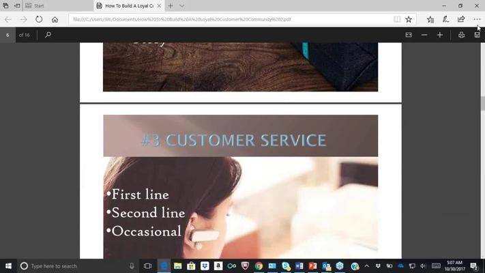Image resolution: width=485 pixels, height=273 pixels.
Task: Zoom out the PDF with minus icon
Action: (x=424, y=35)
